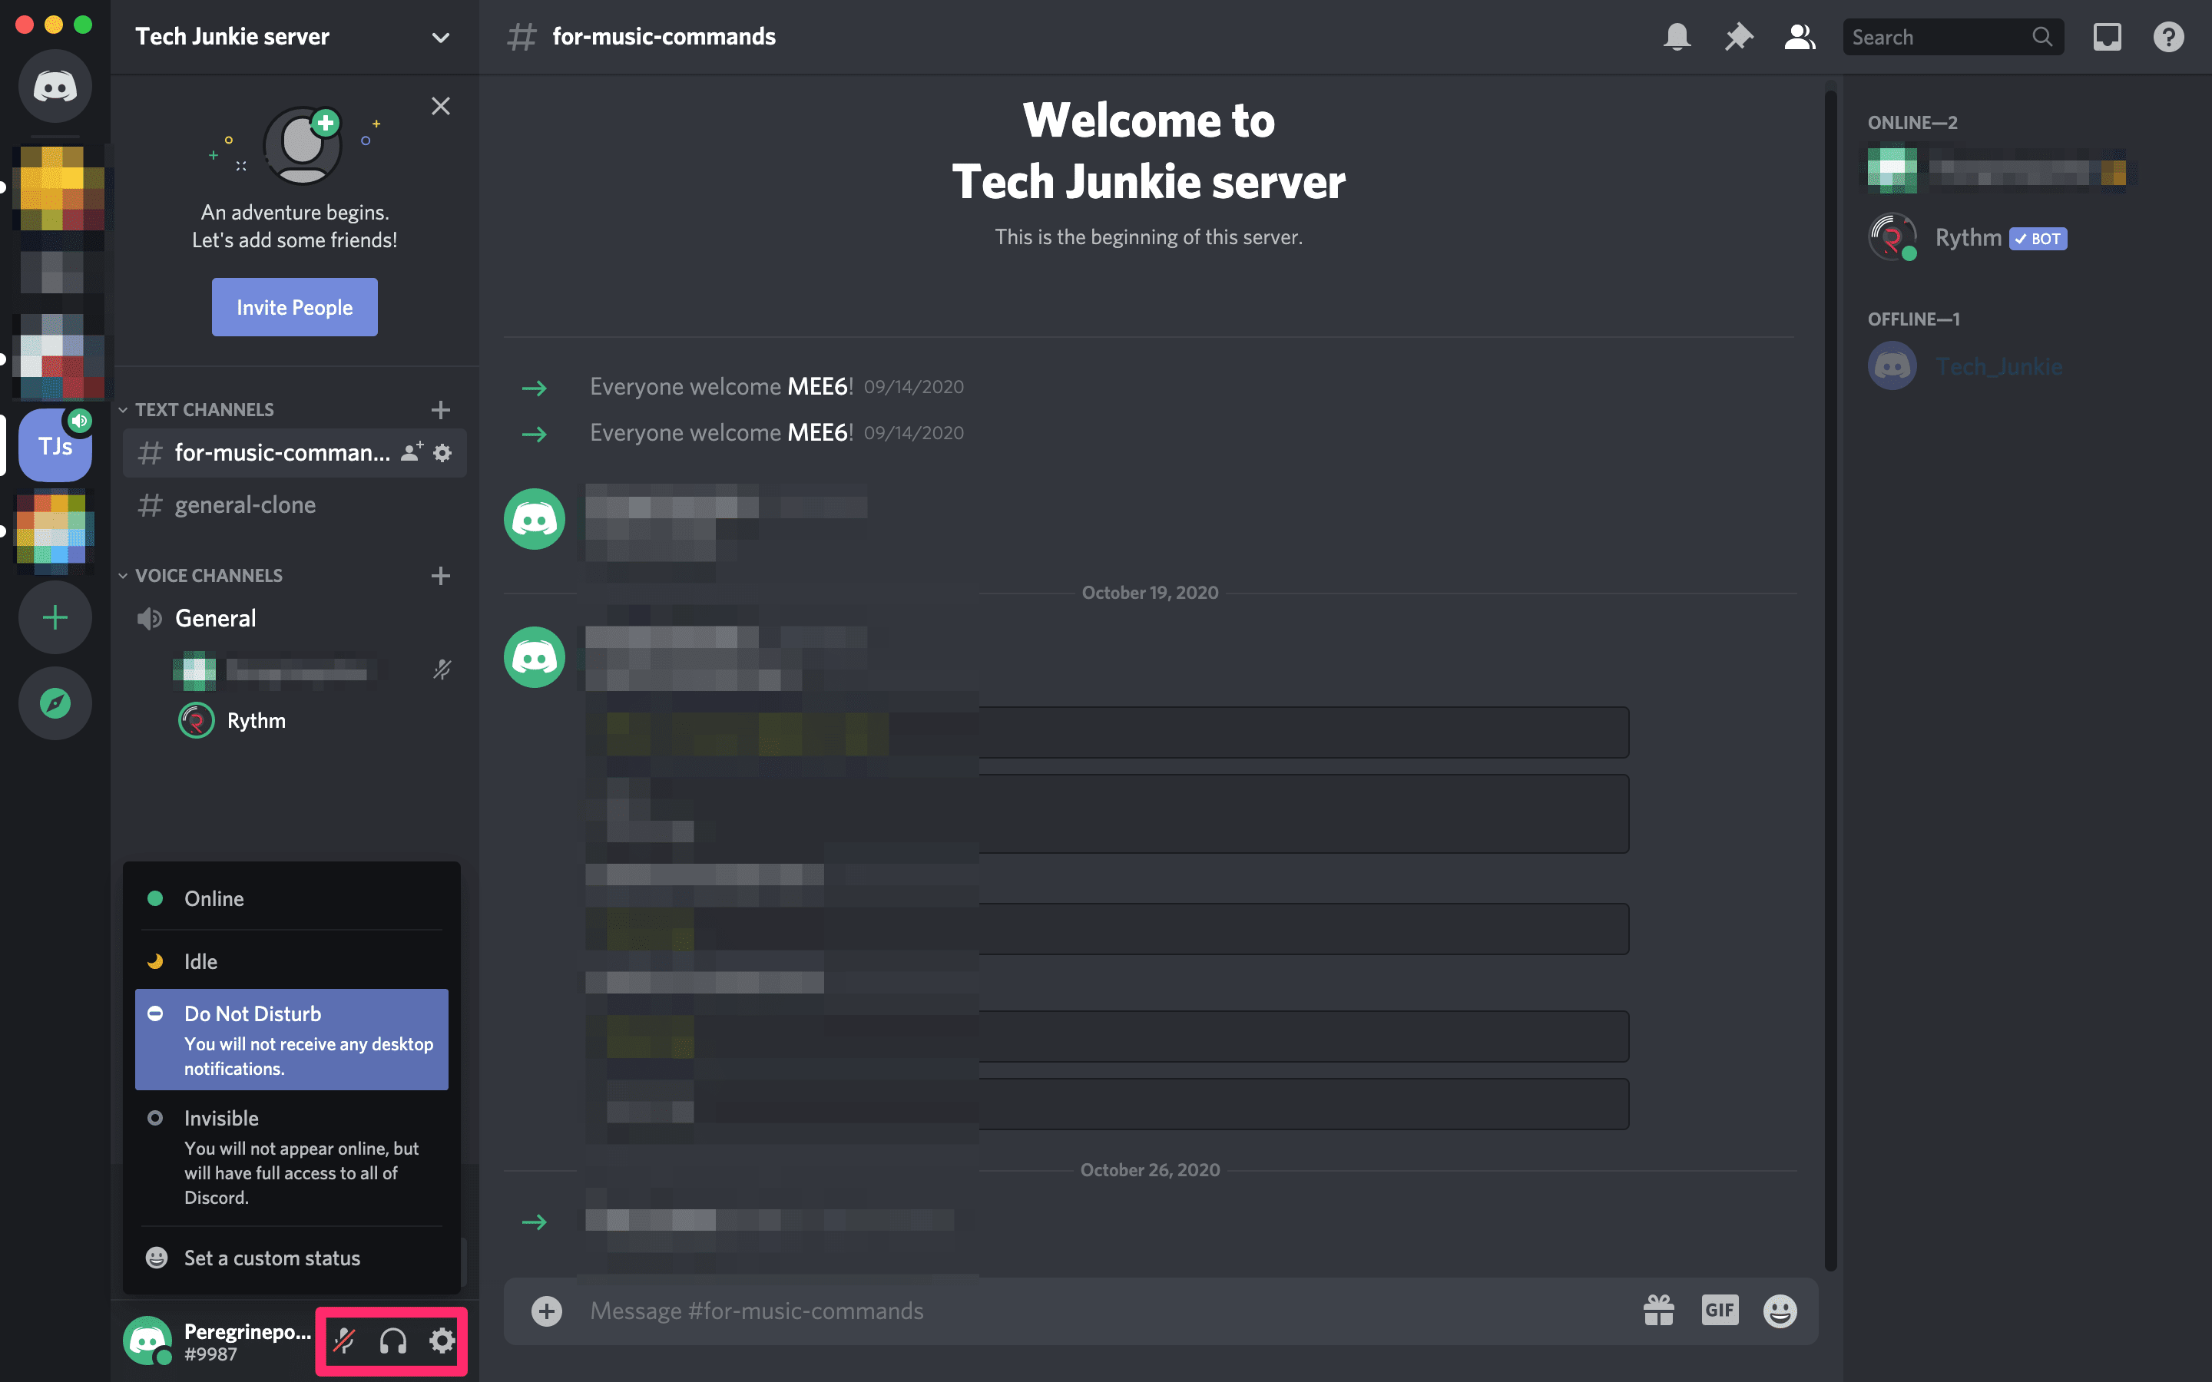Click Invite People button
2212x1382 pixels.
pos(293,307)
